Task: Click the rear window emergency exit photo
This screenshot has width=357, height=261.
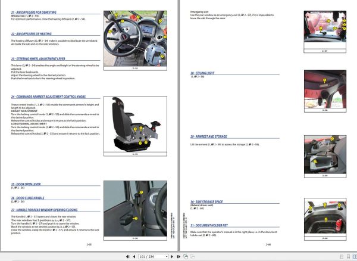Action: pos(325,26)
